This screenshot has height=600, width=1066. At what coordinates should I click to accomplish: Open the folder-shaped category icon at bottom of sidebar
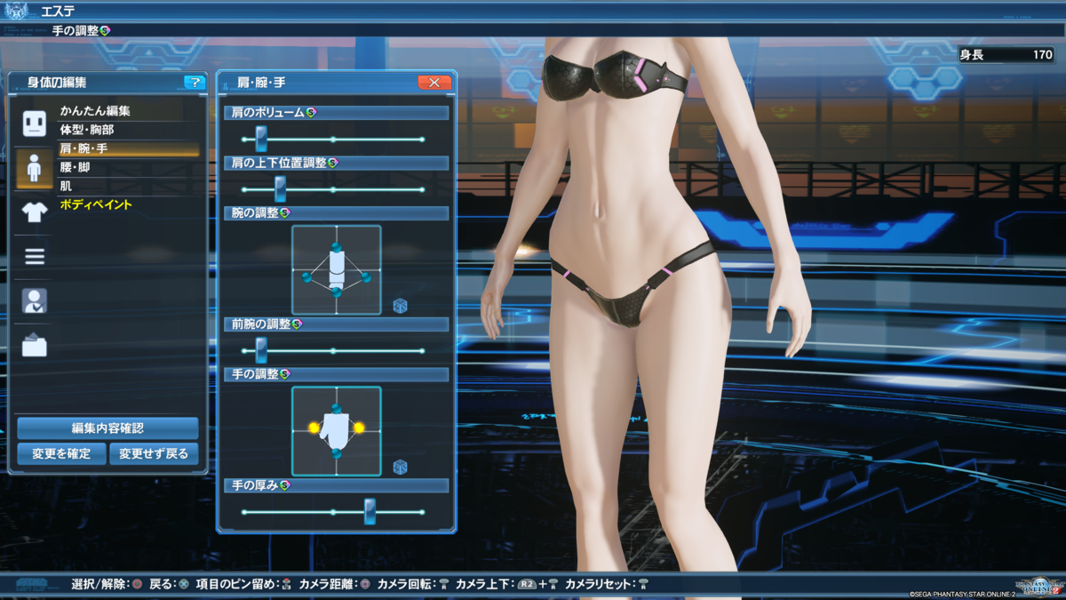click(x=34, y=345)
